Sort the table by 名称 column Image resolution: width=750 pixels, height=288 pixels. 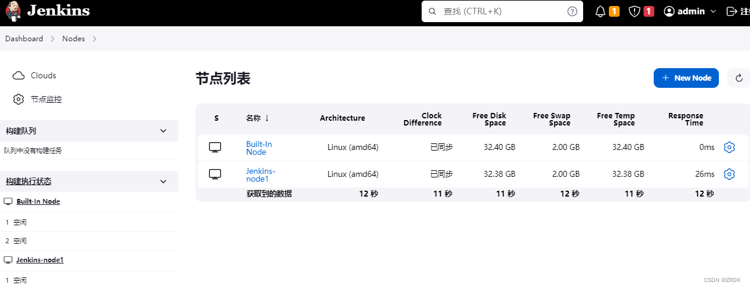click(x=258, y=118)
